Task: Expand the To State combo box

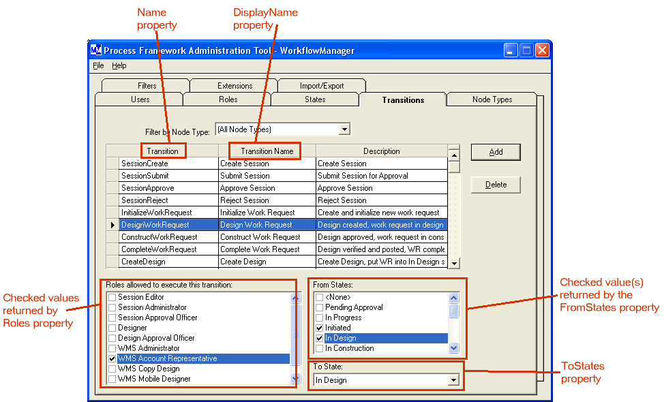Action: (453, 380)
